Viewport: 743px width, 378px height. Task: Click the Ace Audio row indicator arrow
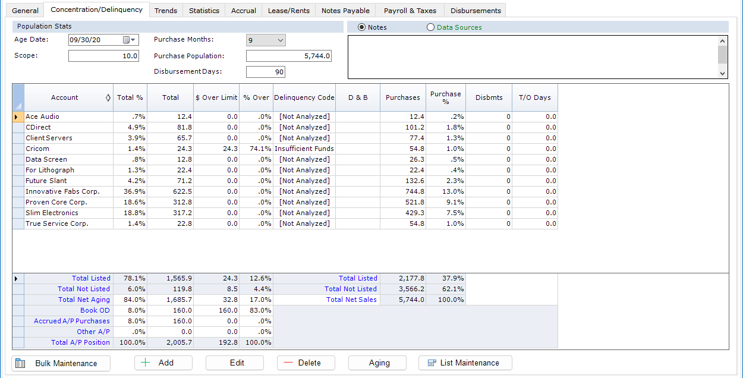tap(17, 117)
